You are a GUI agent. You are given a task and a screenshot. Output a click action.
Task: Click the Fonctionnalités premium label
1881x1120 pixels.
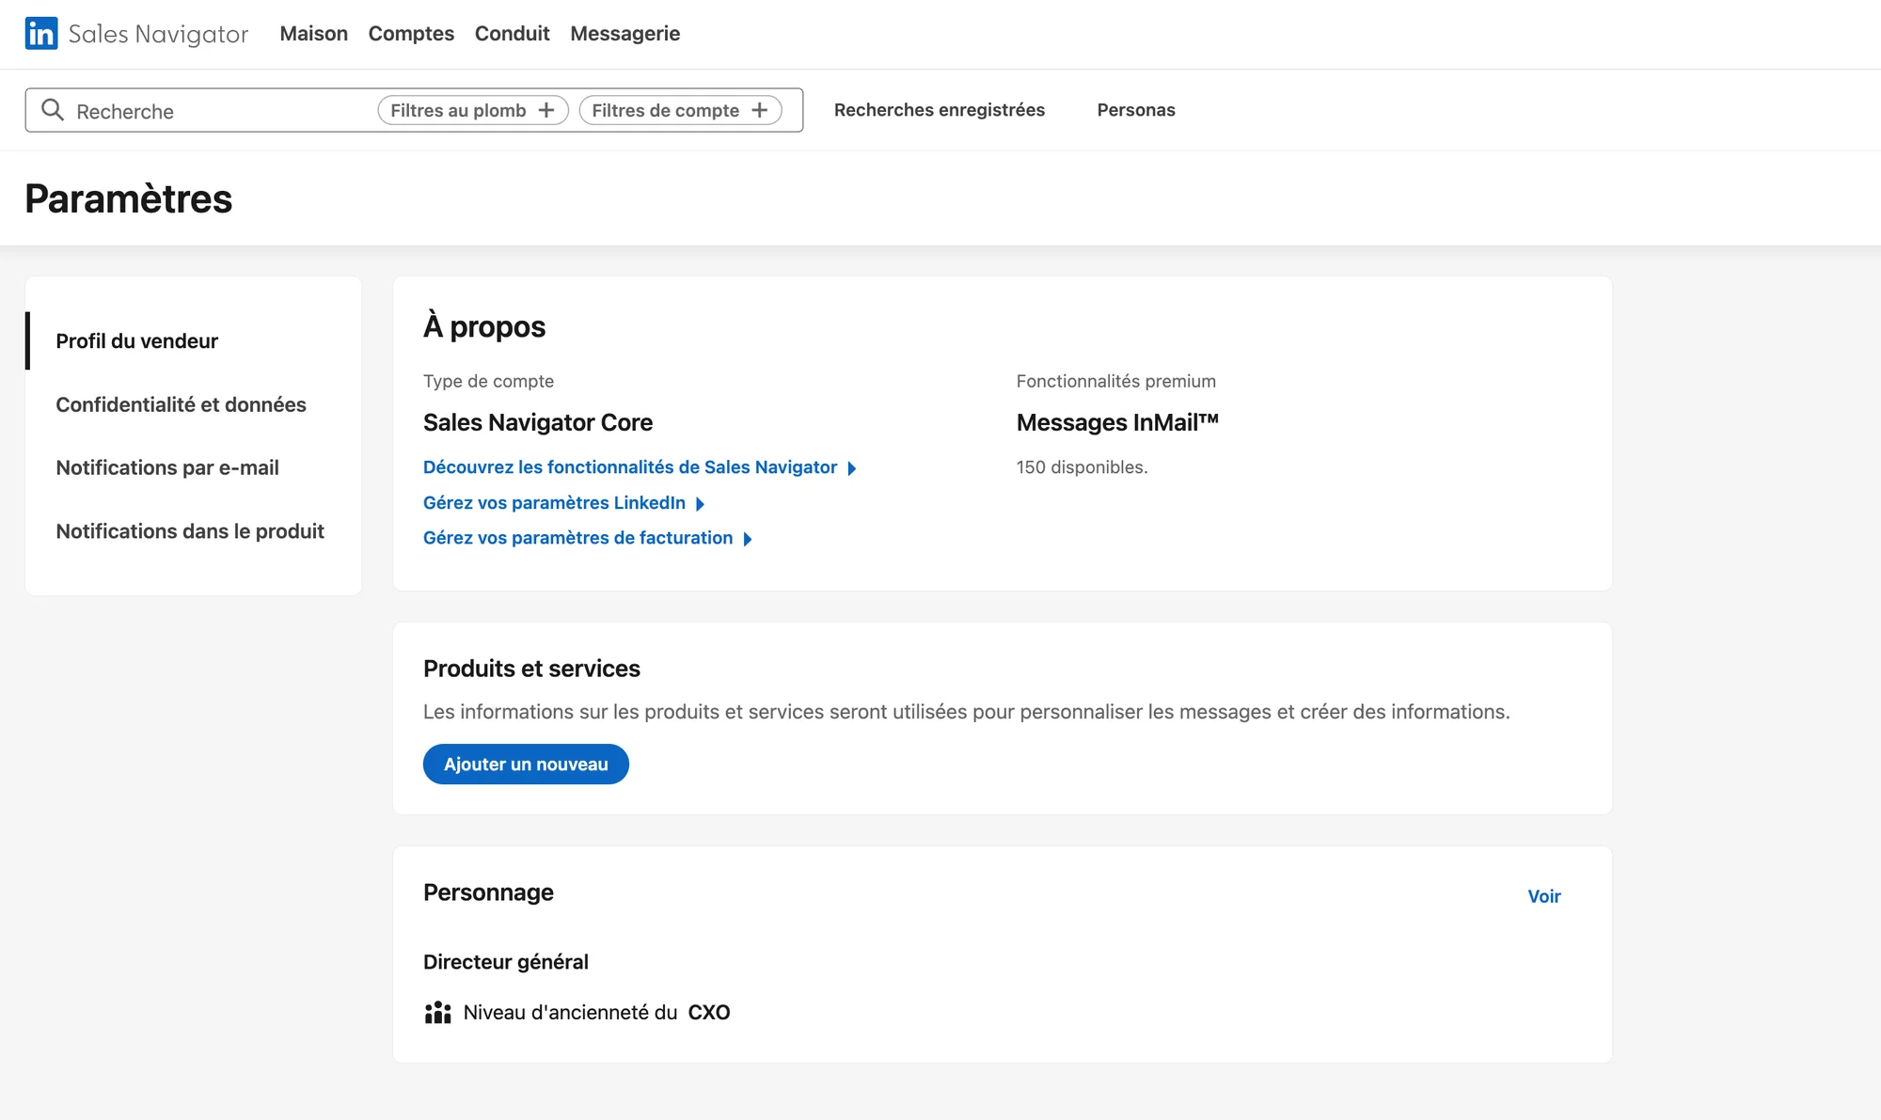pyautogui.click(x=1116, y=381)
